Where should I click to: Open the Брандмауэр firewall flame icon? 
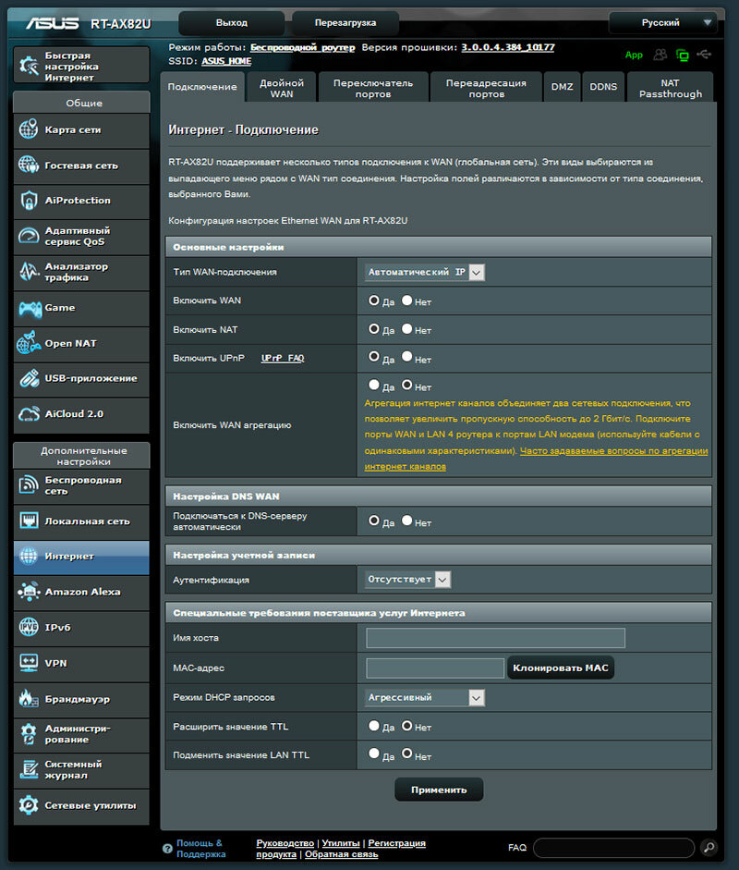click(29, 699)
